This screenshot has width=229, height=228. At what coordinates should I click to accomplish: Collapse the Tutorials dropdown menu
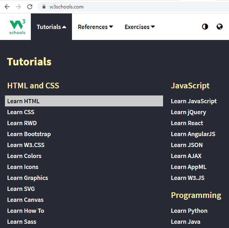pos(51,27)
